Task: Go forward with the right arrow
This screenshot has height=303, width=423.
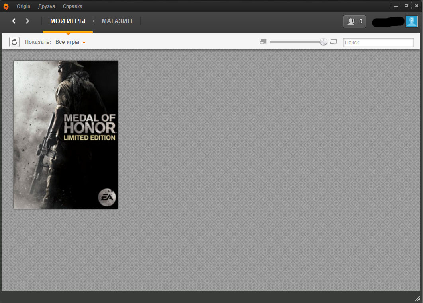Action: coord(27,21)
